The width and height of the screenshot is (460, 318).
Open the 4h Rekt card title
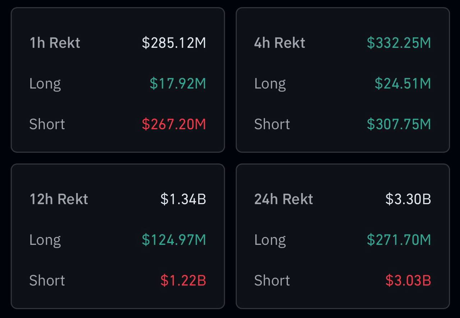280,43
